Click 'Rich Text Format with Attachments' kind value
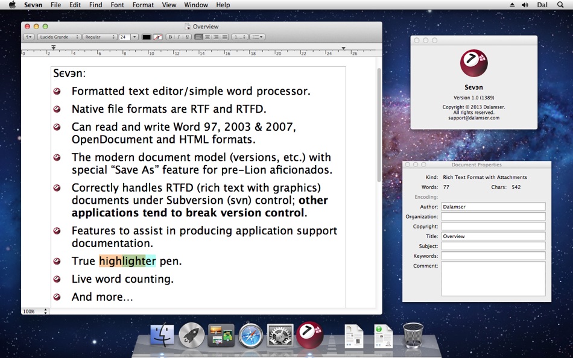573x358 pixels. (x=485, y=177)
